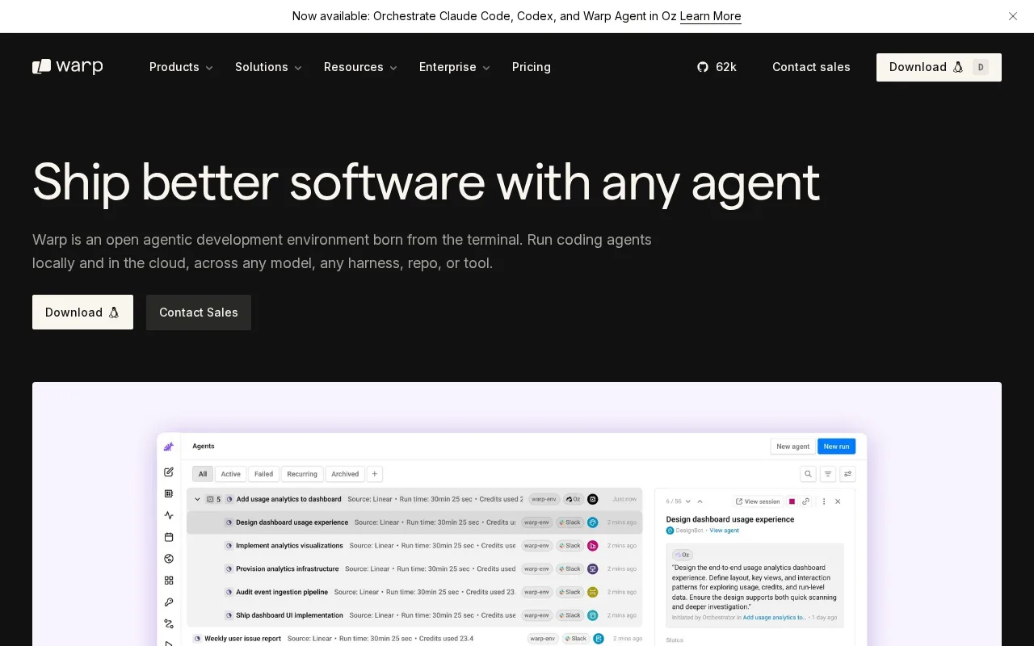
Task: Click Slack chip on Implement analytics visualizations row
Action: [x=570, y=546]
